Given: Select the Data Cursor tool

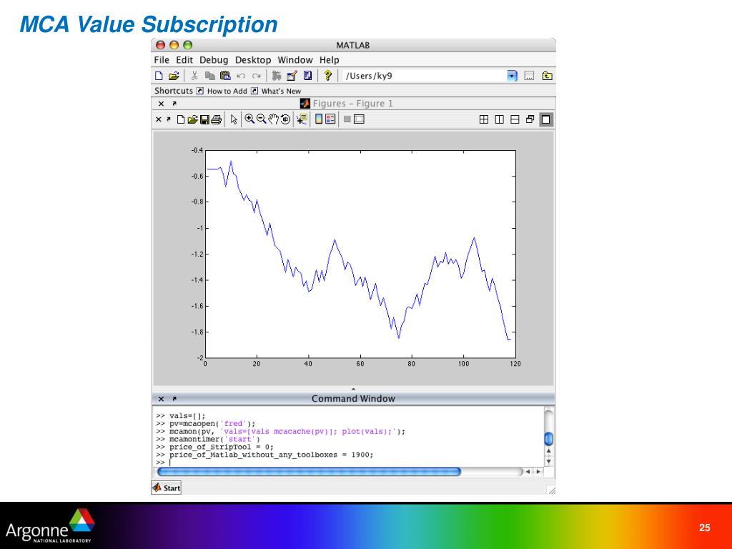Looking at the screenshot, I should (x=302, y=119).
